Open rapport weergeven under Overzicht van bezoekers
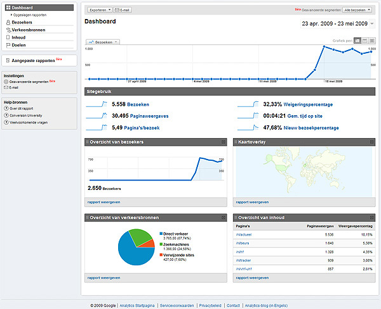This screenshot has height=309, width=381. click(x=104, y=202)
